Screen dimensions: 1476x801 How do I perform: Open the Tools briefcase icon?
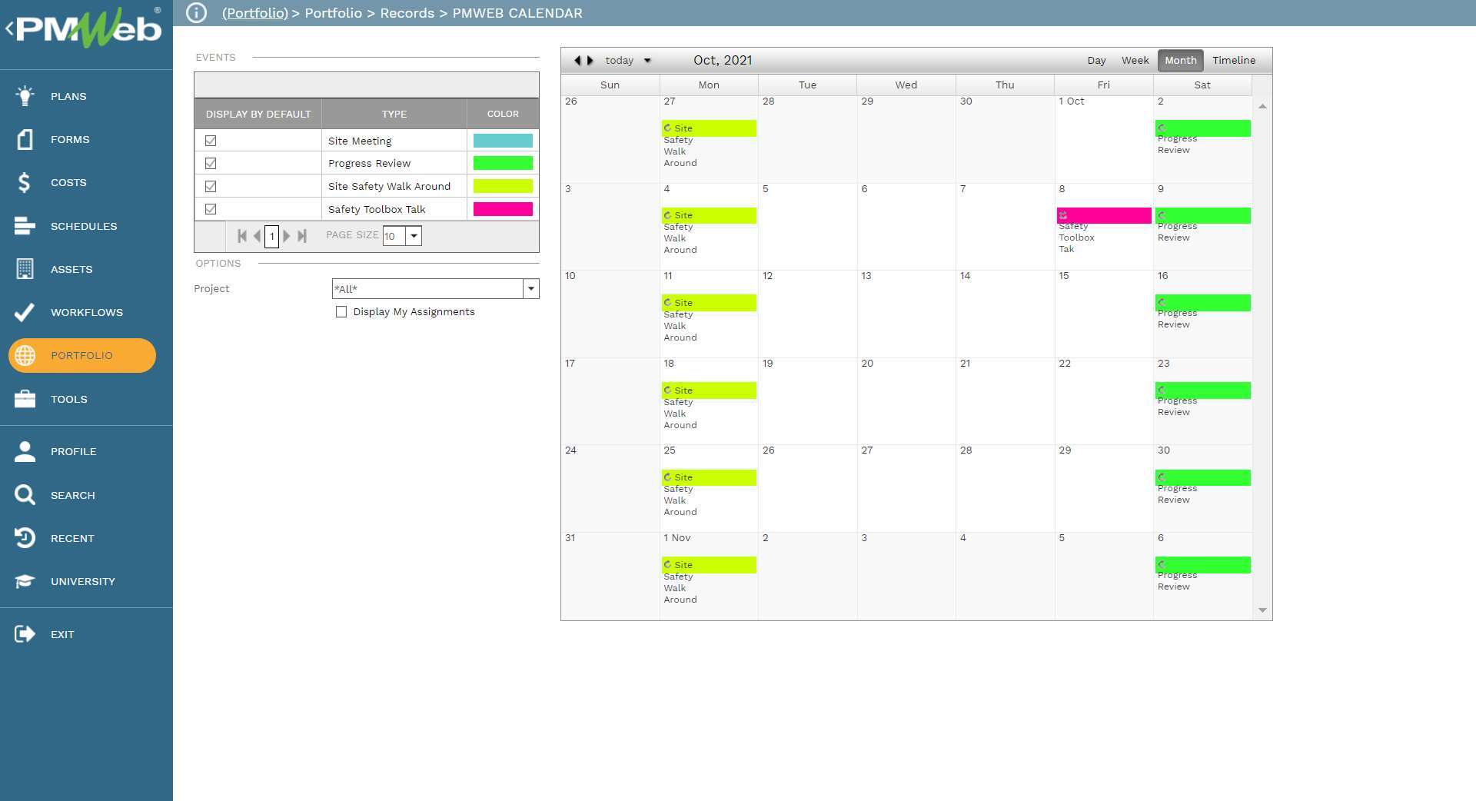[x=25, y=399]
